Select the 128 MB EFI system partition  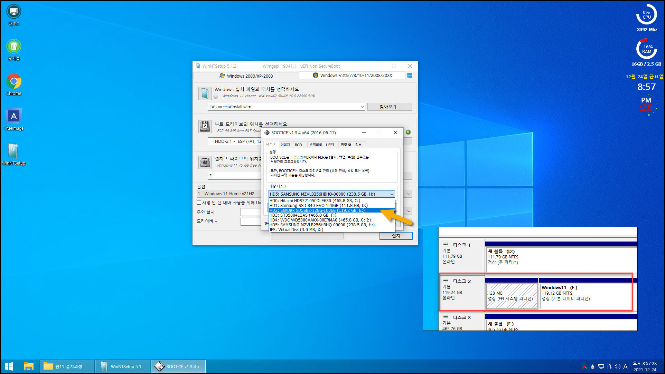[x=512, y=293]
